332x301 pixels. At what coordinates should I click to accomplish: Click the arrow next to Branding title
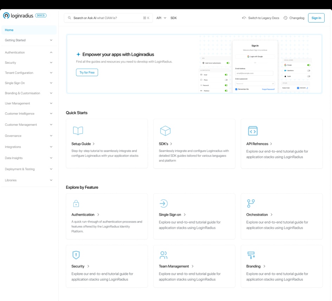point(264,266)
